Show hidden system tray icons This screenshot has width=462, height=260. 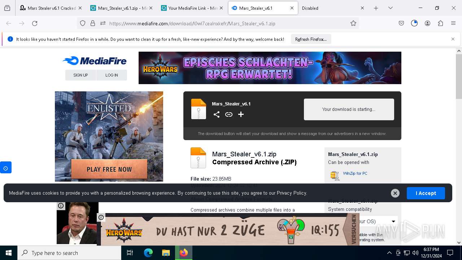click(x=389, y=253)
